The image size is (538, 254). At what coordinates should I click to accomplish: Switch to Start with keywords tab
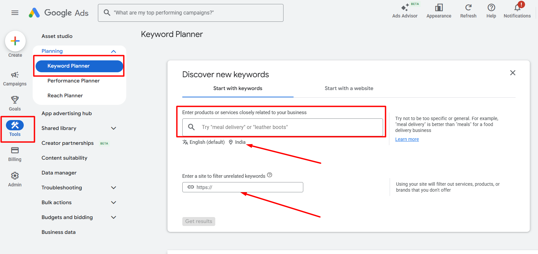tap(238, 88)
